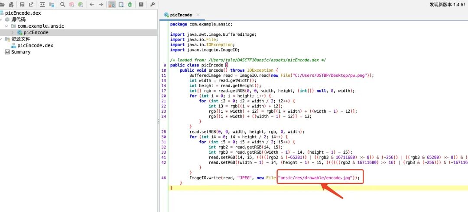Select the 资源文件 resources node
The width and height of the screenshot is (468, 212).
[x=21, y=39]
